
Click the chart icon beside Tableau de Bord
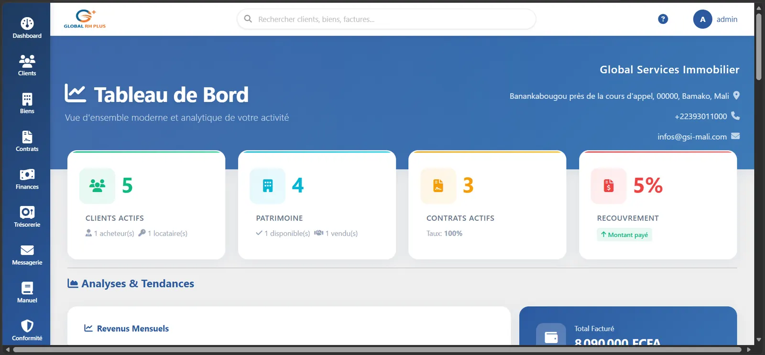(x=75, y=94)
